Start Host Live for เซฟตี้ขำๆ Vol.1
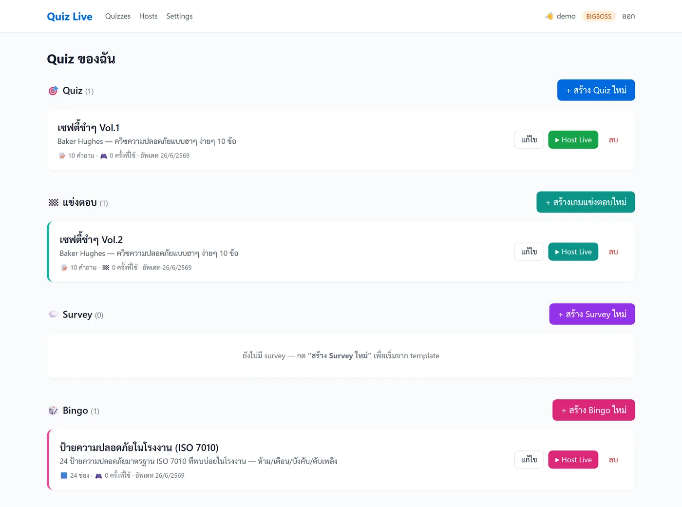Image resolution: width=682 pixels, height=507 pixels. [573, 140]
